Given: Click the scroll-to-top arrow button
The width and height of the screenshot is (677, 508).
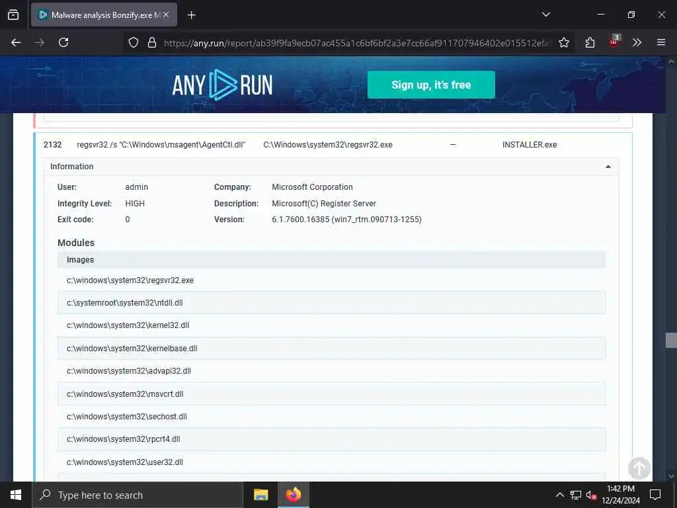Looking at the screenshot, I should tap(639, 468).
